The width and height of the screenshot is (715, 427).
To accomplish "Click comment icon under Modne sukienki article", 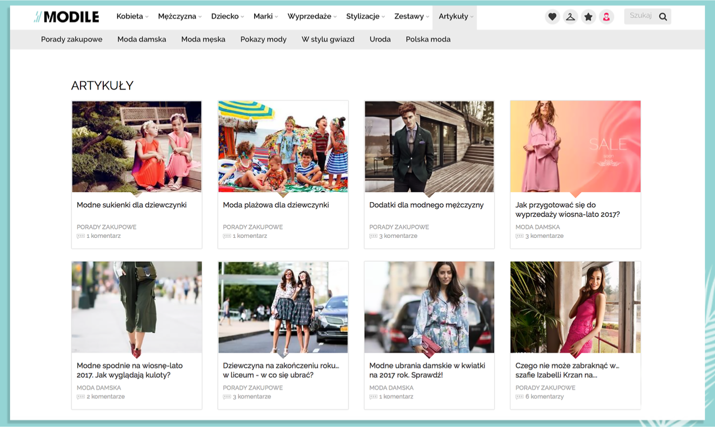I will click(80, 236).
